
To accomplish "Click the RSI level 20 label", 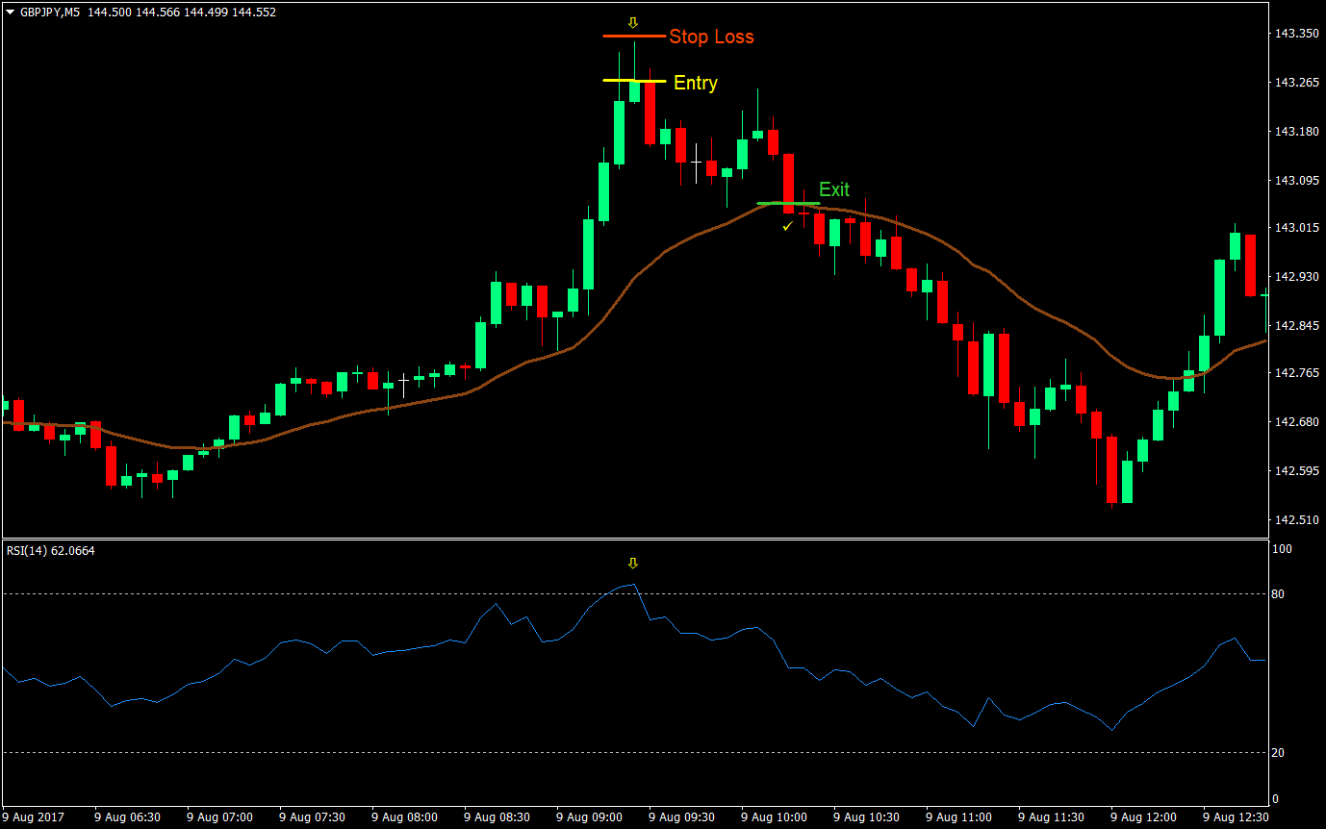I will pyautogui.click(x=1278, y=753).
